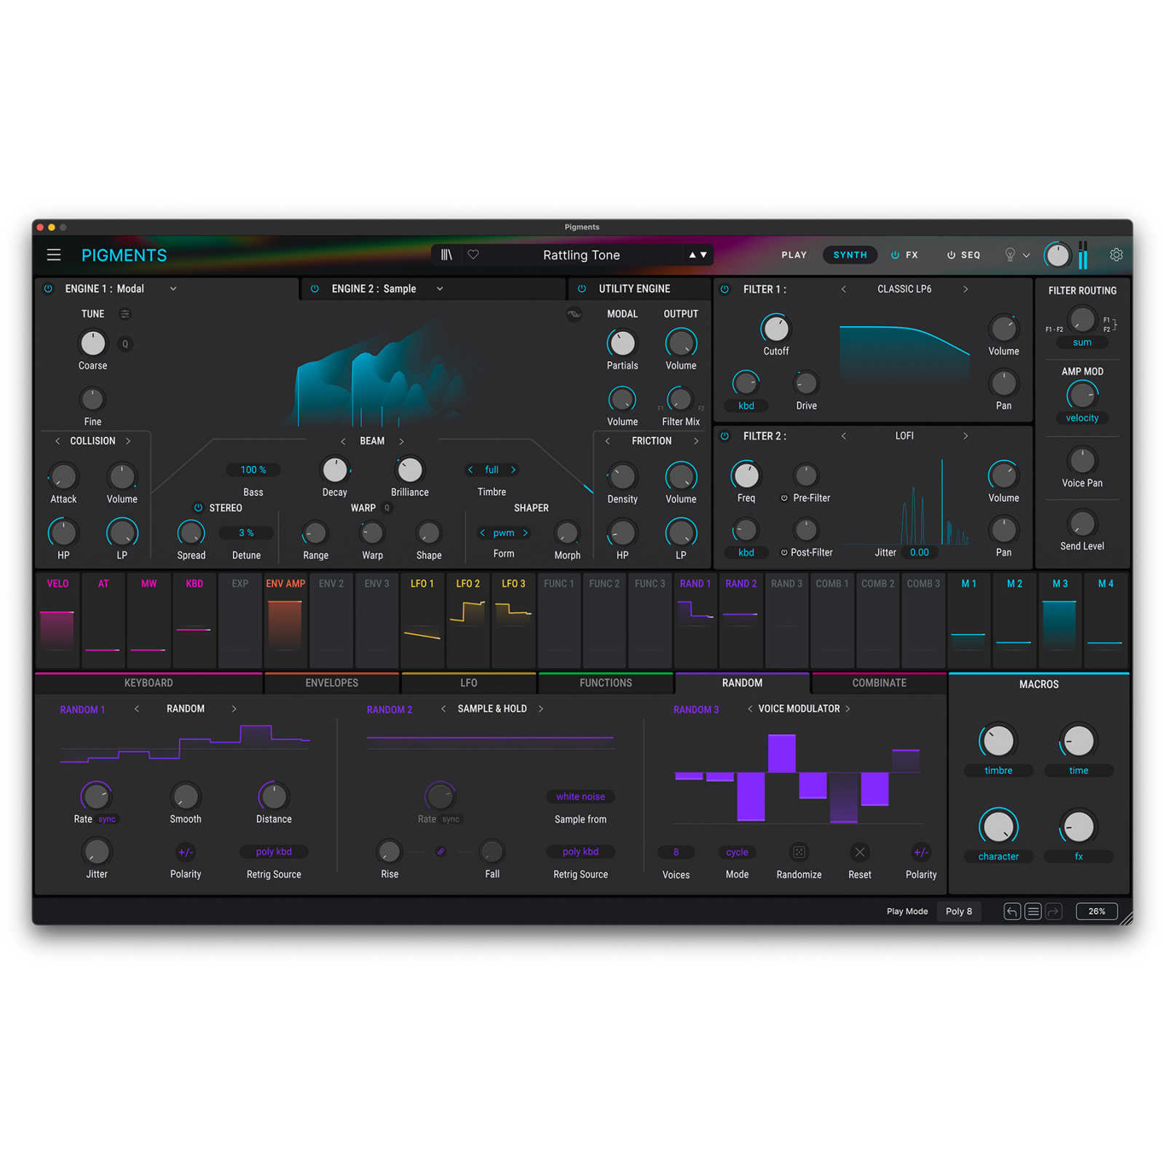This screenshot has width=1165, height=1165.
Task: Click white noise Sample from button
Action: (580, 797)
